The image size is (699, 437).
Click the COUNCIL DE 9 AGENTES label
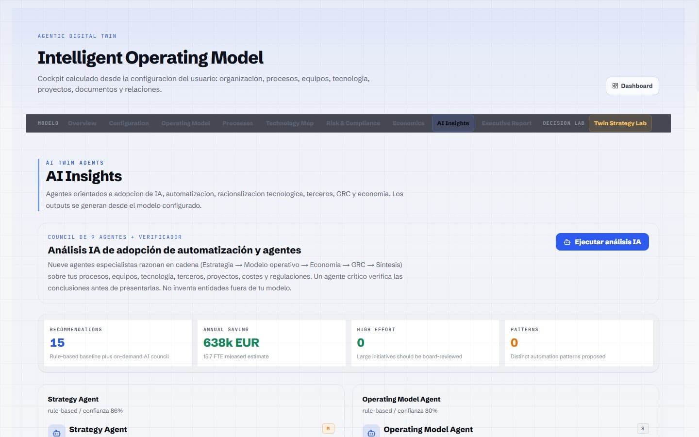(x=115, y=237)
